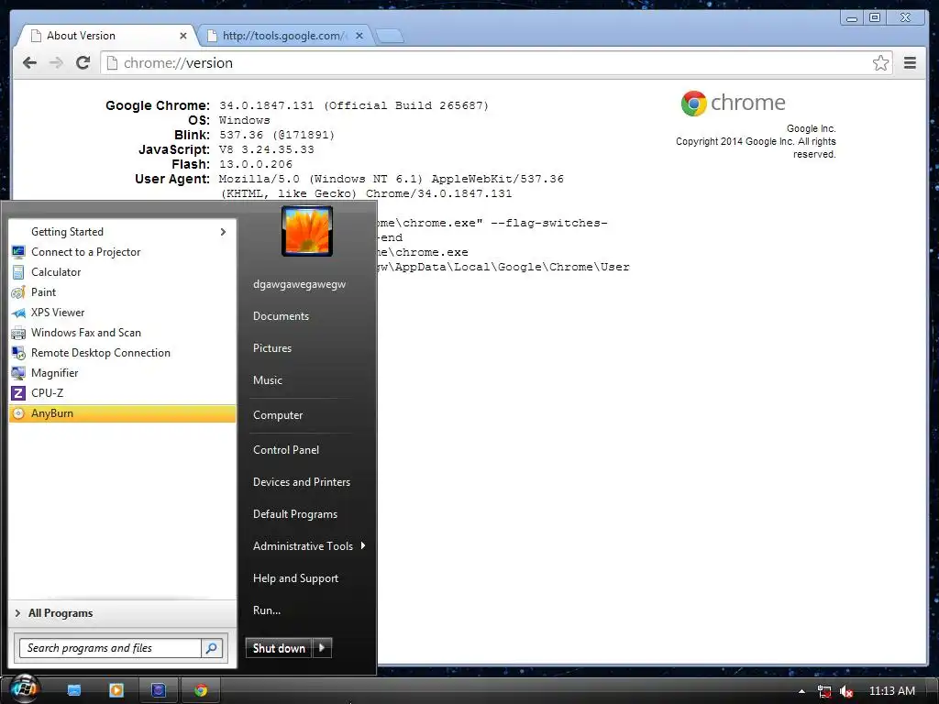Open the Shut down options arrow

click(x=322, y=648)
